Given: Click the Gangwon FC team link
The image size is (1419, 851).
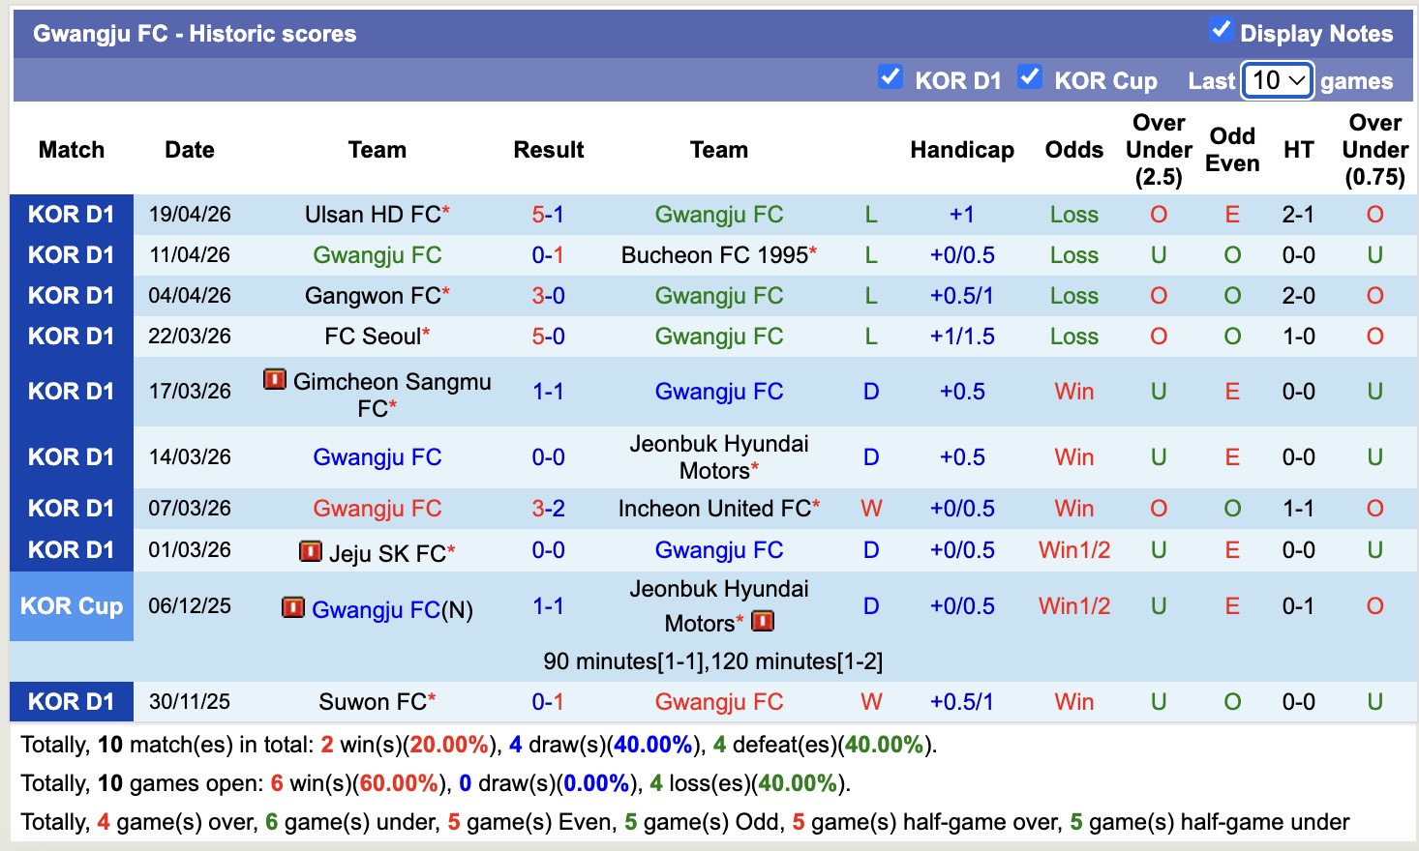Looking at the screenshot, I should click(x=371, y=295).
